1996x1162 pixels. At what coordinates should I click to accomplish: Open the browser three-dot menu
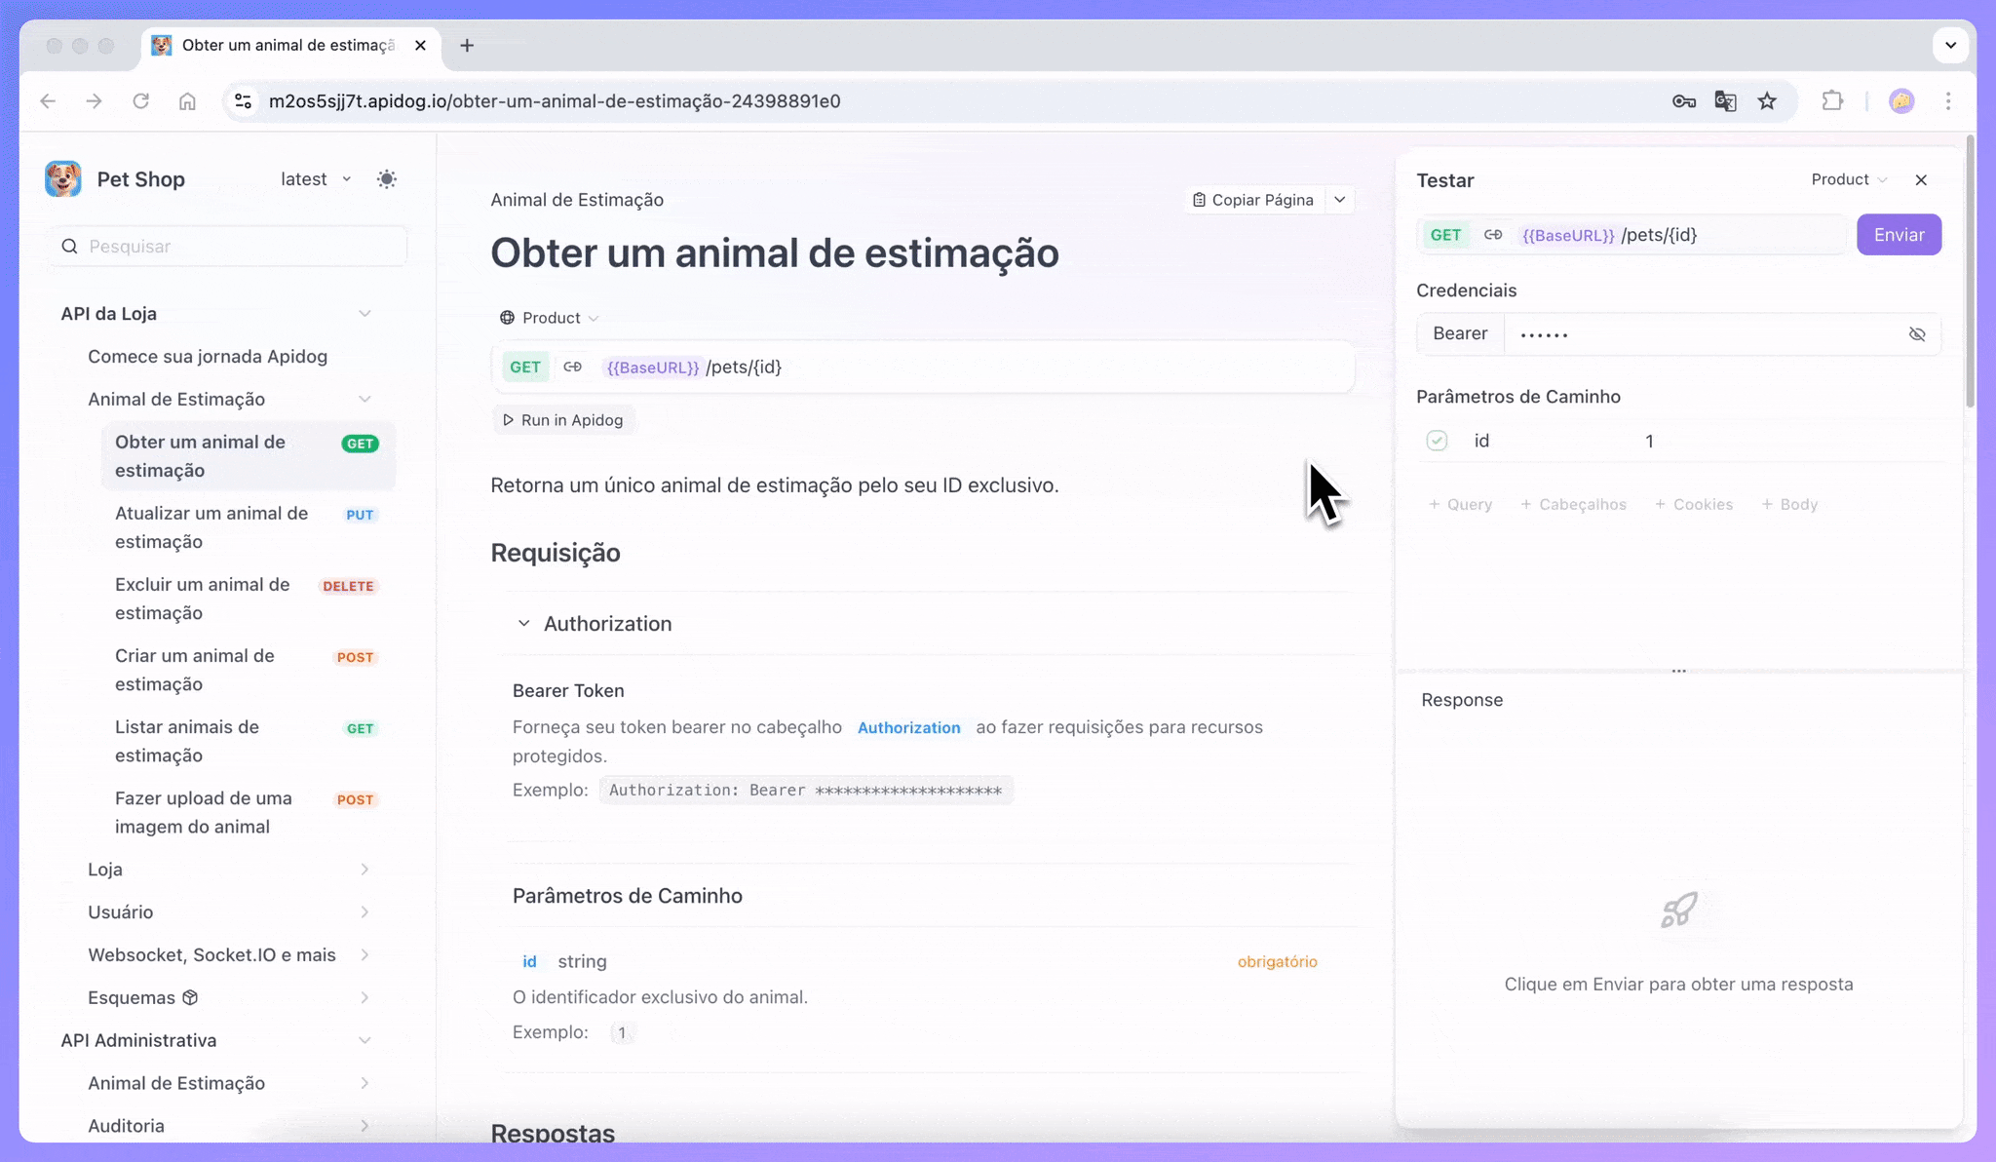point(1948,101)
